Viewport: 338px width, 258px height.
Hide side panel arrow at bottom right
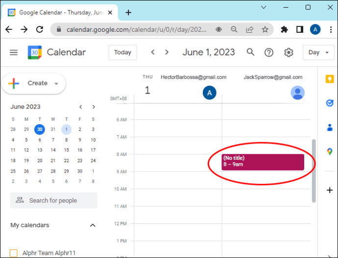330,256
